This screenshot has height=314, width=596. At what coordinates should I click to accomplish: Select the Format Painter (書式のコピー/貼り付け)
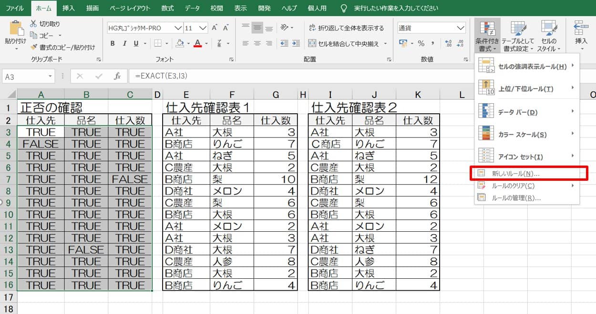point(63,47)
